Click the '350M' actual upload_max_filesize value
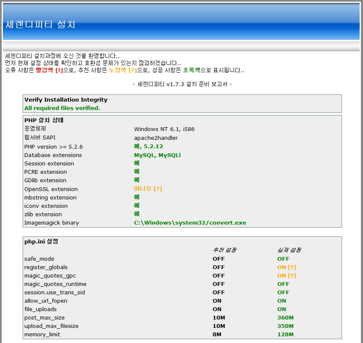Viewport: 363px width, 343px height. (x=285, y=326)
